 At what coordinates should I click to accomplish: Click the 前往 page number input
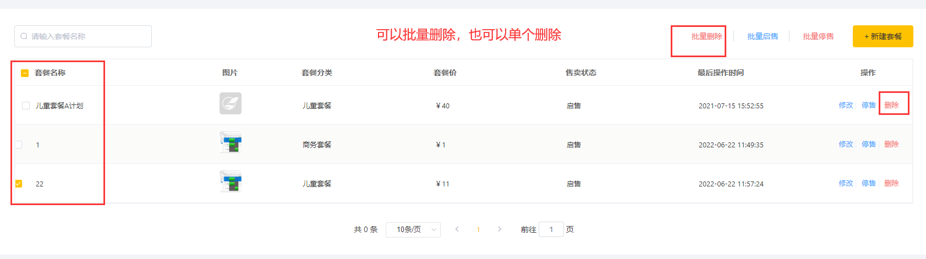pos(551,229)
